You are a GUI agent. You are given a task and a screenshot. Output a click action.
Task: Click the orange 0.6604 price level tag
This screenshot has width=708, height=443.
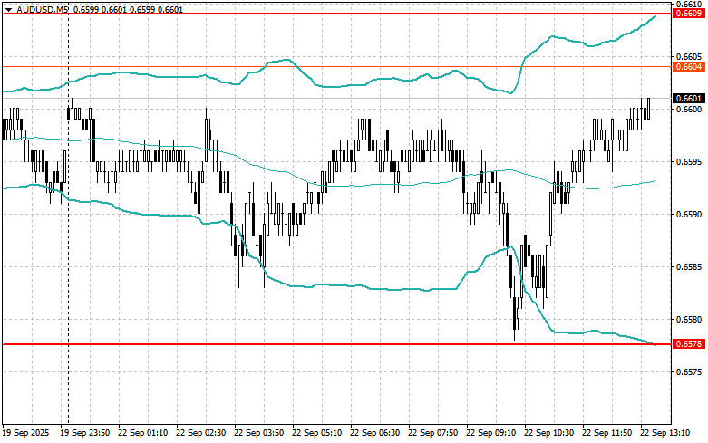tap(689, 67)
